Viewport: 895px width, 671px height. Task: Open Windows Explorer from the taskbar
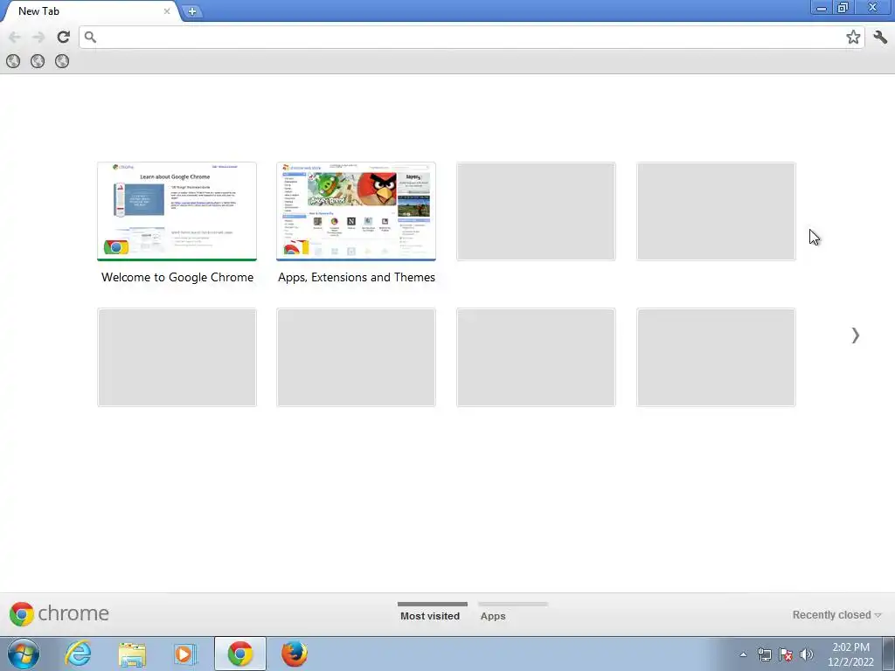tap(132, 654)
